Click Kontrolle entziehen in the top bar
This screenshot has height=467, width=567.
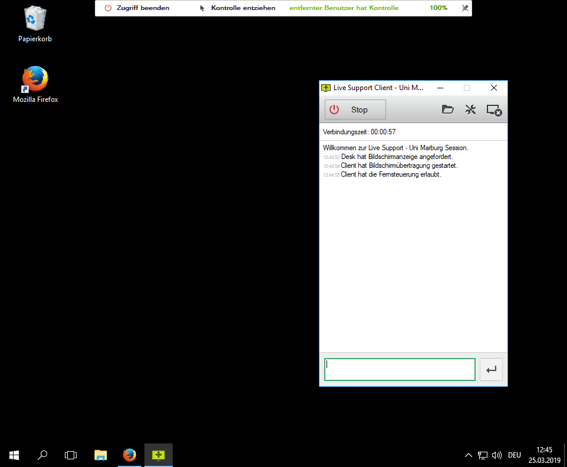[x=238, y=8]
